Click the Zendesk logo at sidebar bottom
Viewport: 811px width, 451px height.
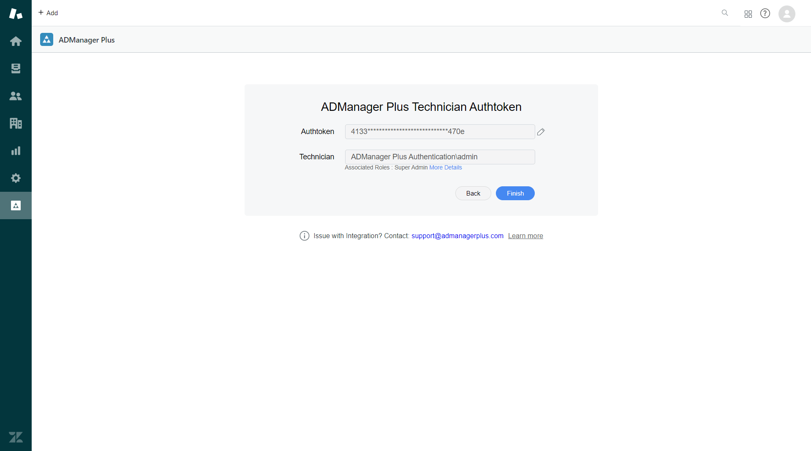16,437
